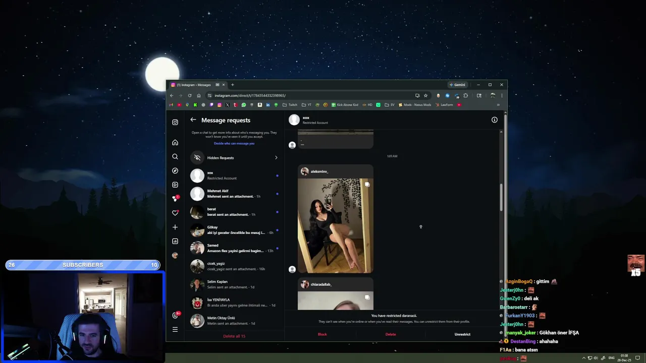The height and width of the screenshot is (363, 646).
Task: Open the İsa YENİYAYLA message request
Action: coord(235,302)
